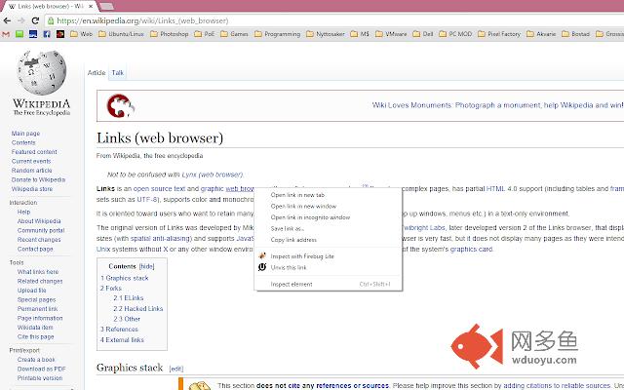624x390 pixels.
Task: Open the Pixel Factory bookmarks folder
Action: point(499,34)
